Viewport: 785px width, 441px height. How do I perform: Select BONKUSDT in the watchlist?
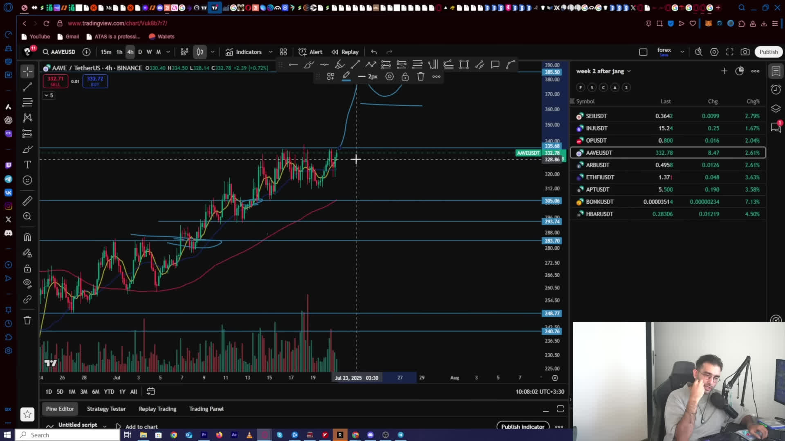(x=668, y=202)
